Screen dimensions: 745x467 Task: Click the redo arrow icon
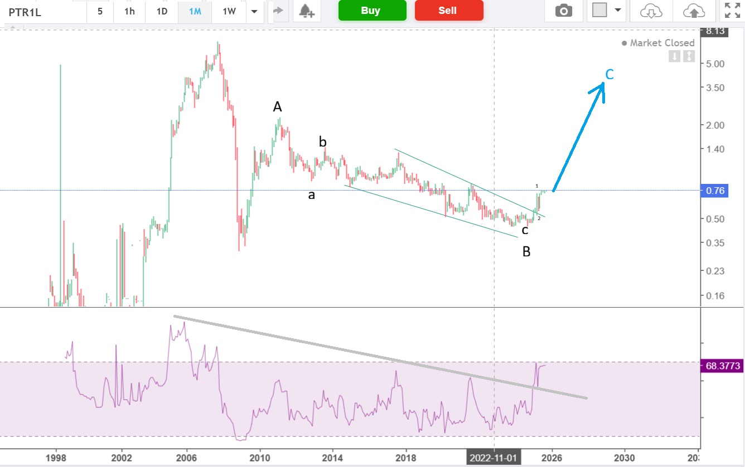tap(278, 11)
